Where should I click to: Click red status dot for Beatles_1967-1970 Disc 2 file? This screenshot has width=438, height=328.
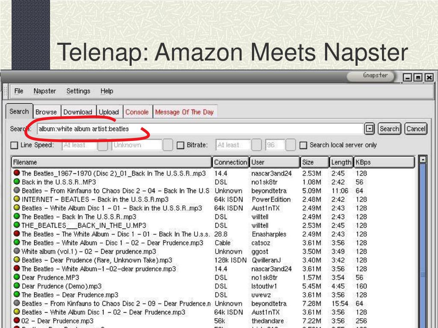click(17, 173)
